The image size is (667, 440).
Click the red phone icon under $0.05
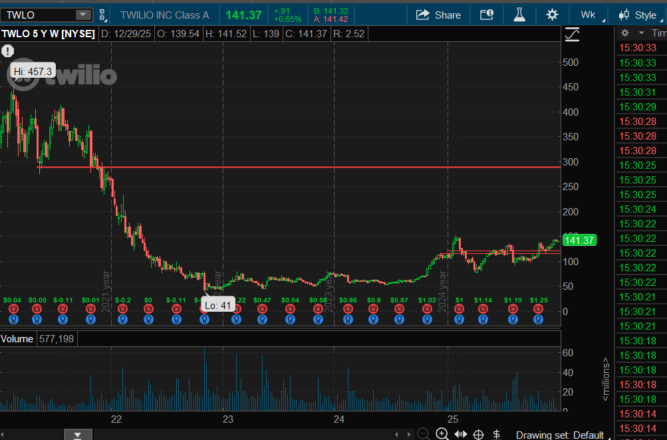37,309
